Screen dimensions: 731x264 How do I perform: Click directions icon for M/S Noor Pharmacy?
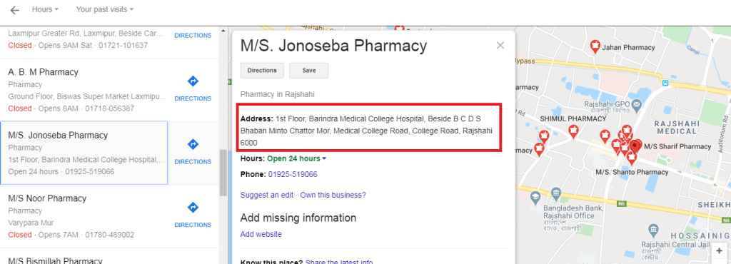click(193, 207)
